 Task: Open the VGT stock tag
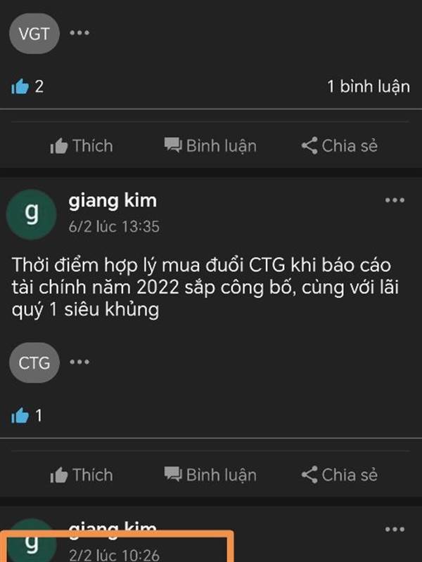(x=34, y=34)
